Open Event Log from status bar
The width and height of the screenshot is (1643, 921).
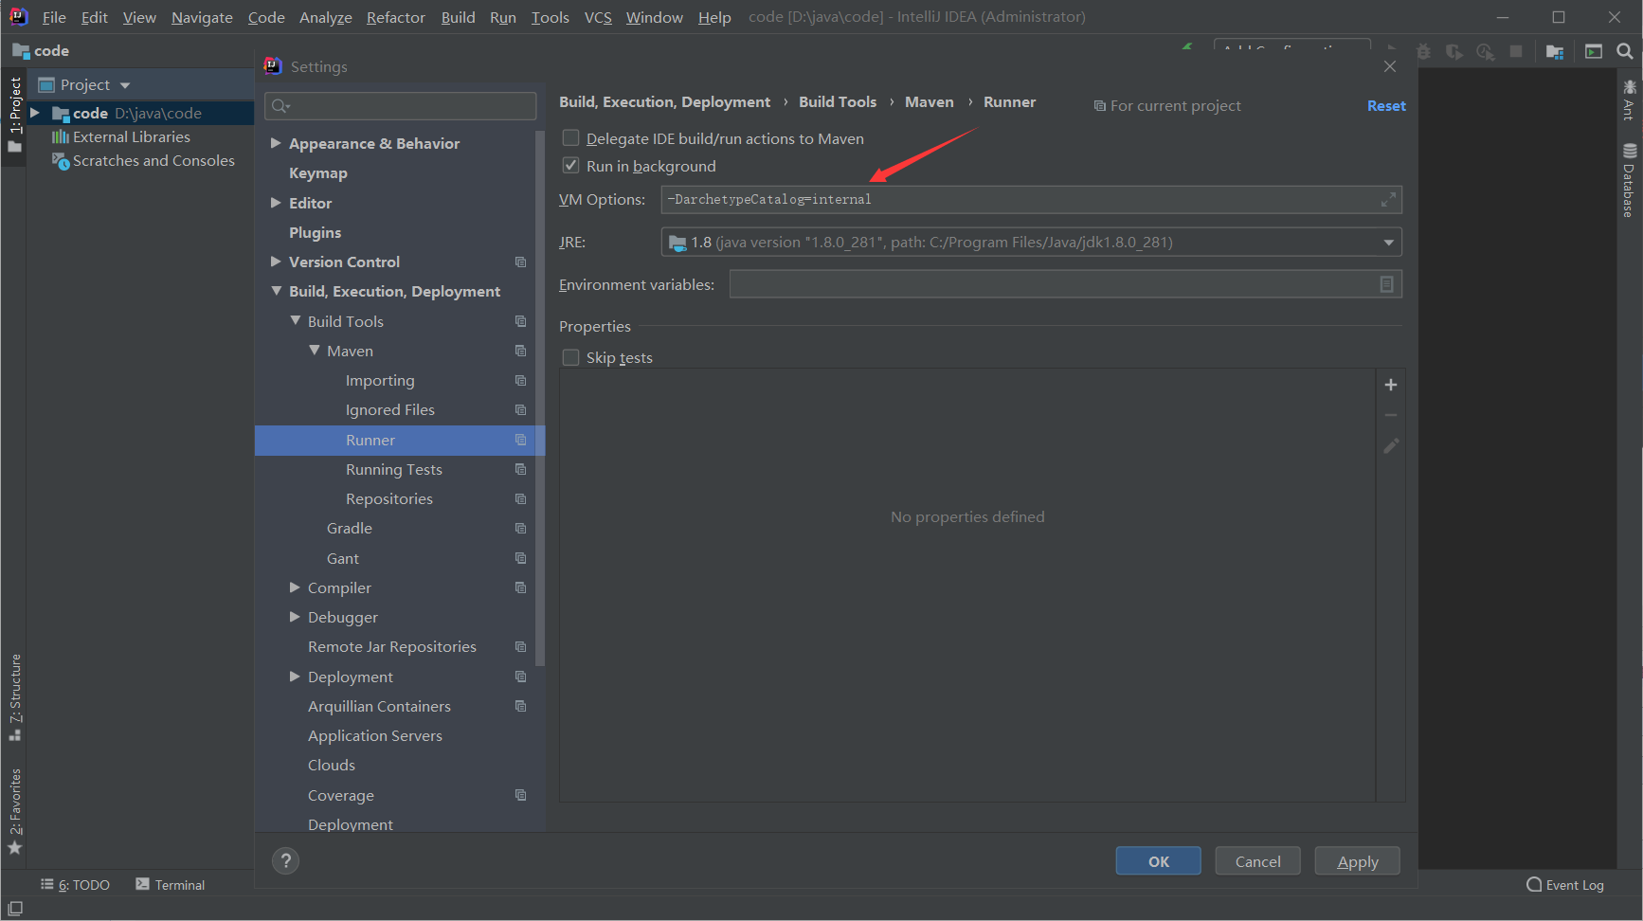[x=1565, y=885]
